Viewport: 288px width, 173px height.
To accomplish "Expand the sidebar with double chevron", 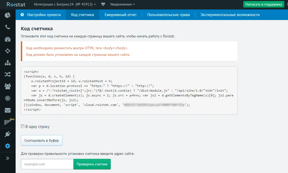I will (8, 158).
